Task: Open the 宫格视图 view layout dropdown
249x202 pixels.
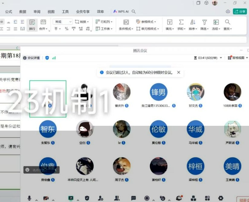Action: [238, 58]
